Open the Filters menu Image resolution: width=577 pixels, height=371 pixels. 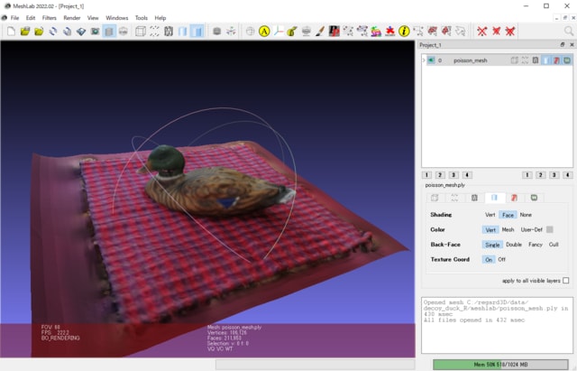[x=49, y=17]
